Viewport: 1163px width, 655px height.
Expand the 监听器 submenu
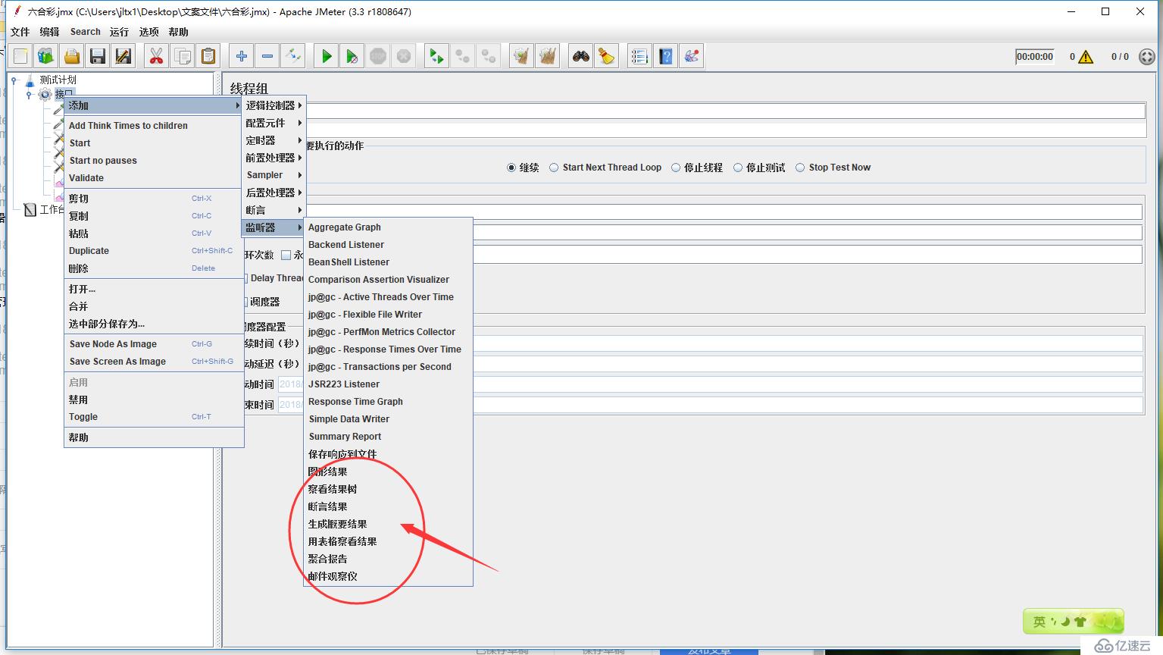(x=274, y=227)
